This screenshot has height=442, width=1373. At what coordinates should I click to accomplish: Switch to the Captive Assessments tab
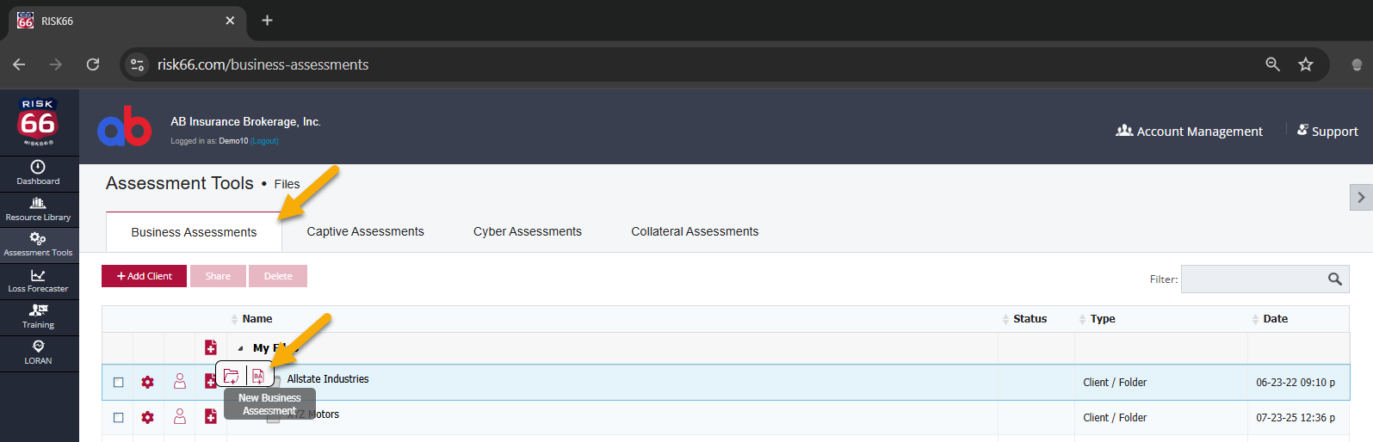[365, 231]
